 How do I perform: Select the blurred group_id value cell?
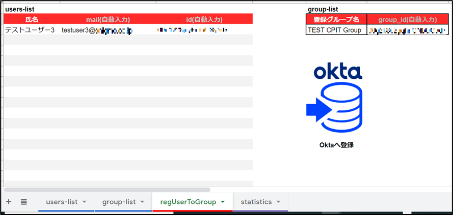click(x=408, y=29)
